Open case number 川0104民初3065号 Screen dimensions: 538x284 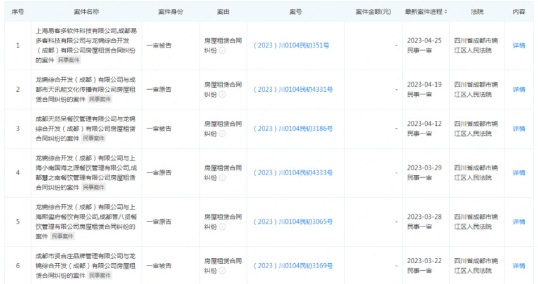[x=293, y=222]
